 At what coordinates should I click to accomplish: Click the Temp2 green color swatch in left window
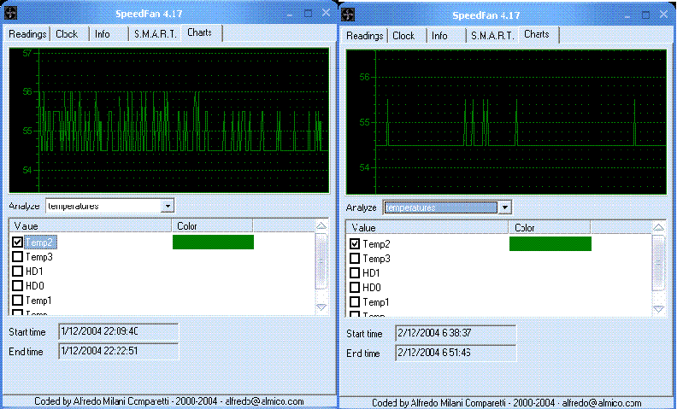214,242
